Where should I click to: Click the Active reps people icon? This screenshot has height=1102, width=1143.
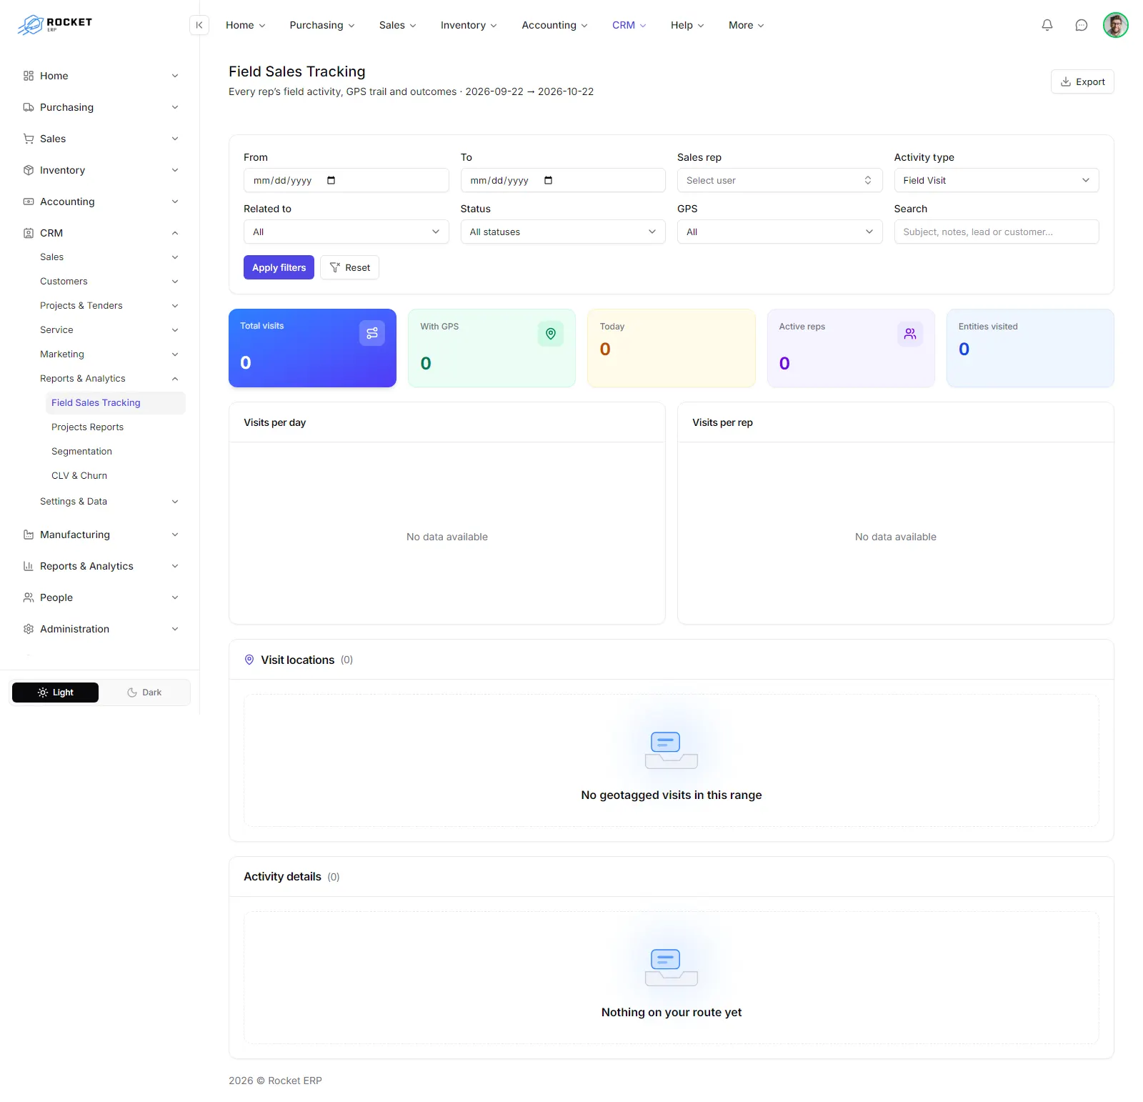(x=910, y=334)
